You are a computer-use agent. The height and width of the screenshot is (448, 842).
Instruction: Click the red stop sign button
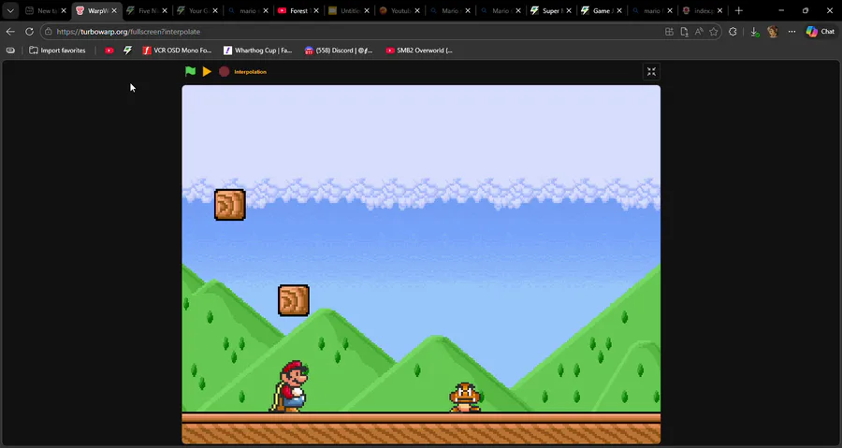[x=224, y=71]
